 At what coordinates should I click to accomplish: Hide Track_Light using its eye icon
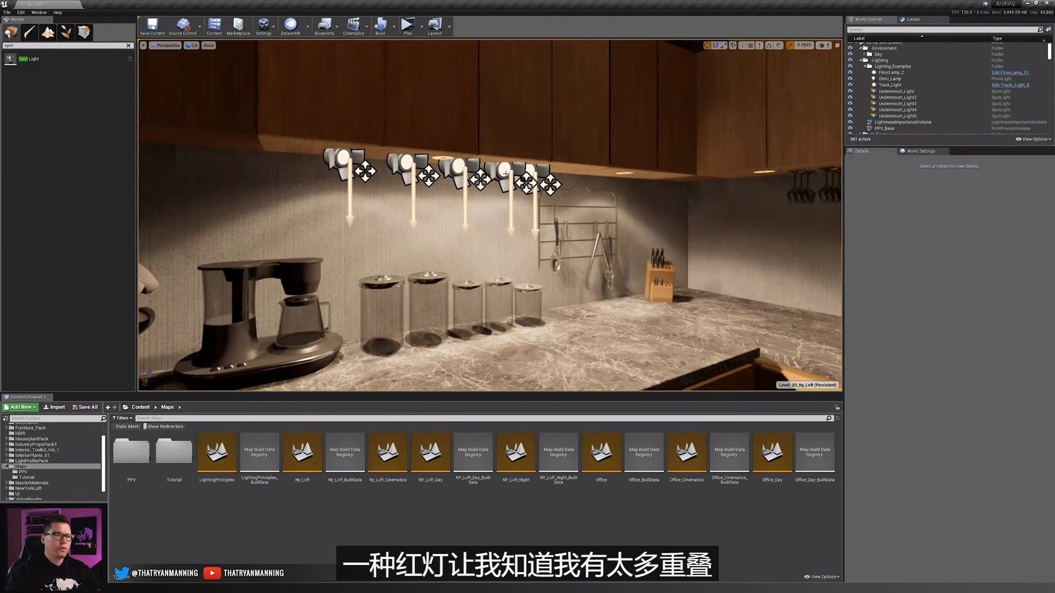pos(850,85)
